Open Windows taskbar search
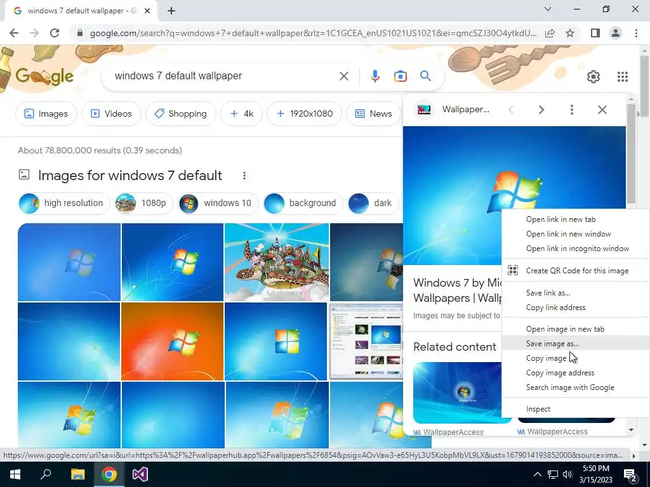This screenshot has height=487, width=650. click(x=46, y=474)
